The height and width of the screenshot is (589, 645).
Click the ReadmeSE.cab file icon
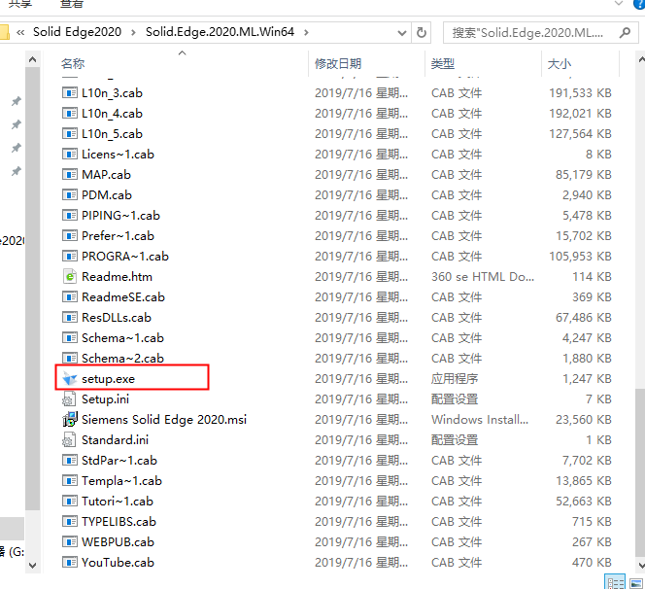70,297
